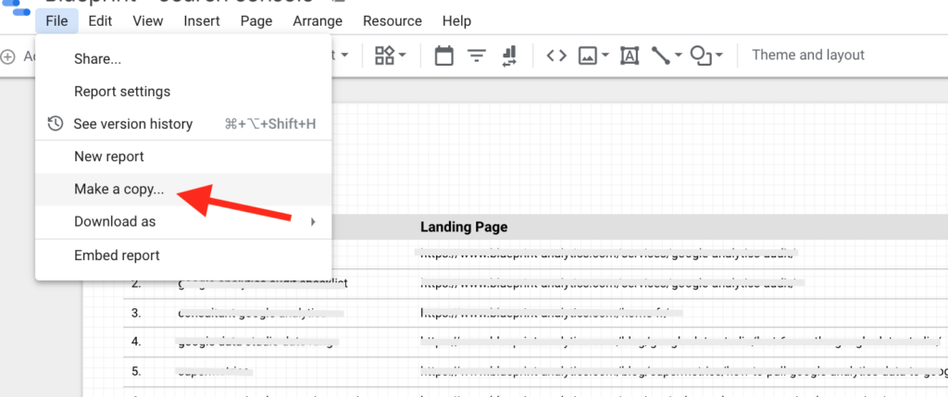Select the text box tool
This screenshot has width=948, height=397.
click(x=630, y=56)
